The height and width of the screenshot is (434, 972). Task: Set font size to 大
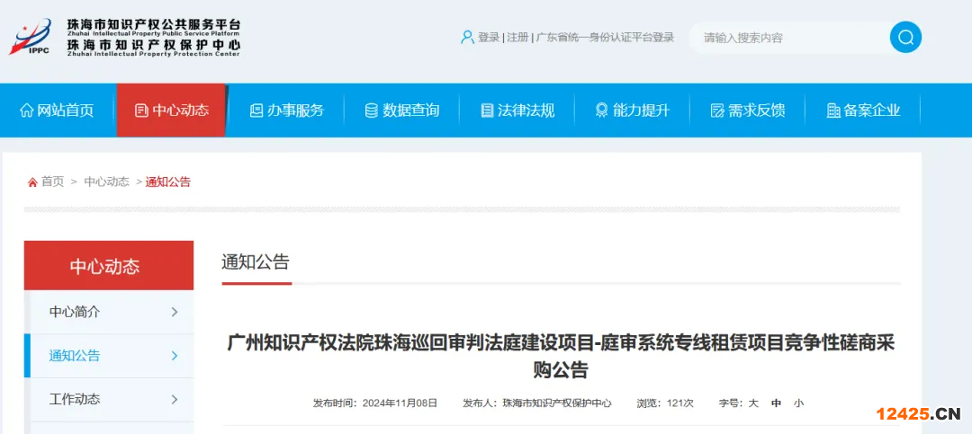753,403
